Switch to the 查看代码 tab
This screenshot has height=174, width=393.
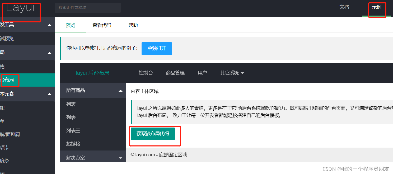coord(102,25)
